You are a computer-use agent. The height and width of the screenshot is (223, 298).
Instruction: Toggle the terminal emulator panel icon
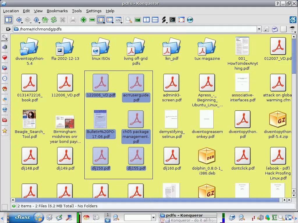click(137, 20)
